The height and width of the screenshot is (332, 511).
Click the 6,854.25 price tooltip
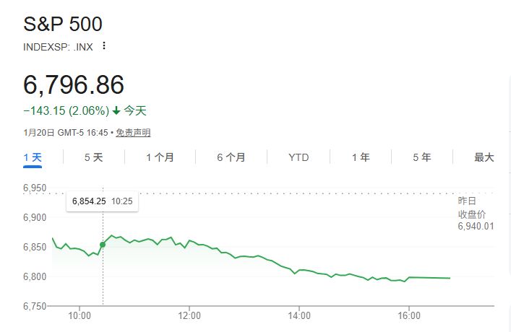102,201
